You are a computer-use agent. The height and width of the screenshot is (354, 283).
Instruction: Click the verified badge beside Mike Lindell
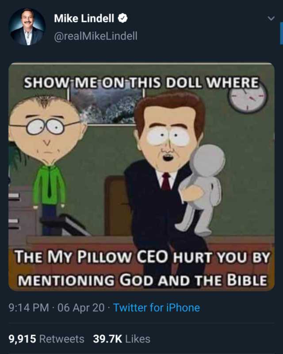pyautogui.click(x=123, y=18)
